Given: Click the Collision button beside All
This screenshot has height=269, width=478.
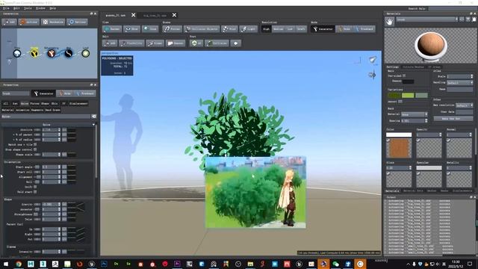Looking at the screenshot, I should click(217, 43).
